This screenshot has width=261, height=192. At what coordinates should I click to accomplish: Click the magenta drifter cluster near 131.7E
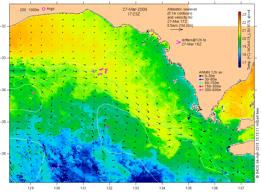tap(100, 72)
